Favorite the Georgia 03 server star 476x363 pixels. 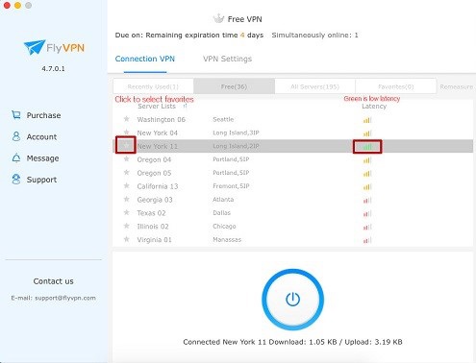[127, 199]
